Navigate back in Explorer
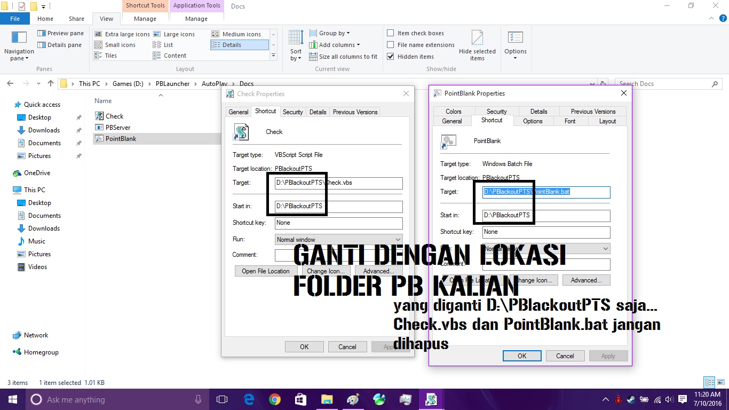This screenshot has width=729, height=410. pos(10,83)
